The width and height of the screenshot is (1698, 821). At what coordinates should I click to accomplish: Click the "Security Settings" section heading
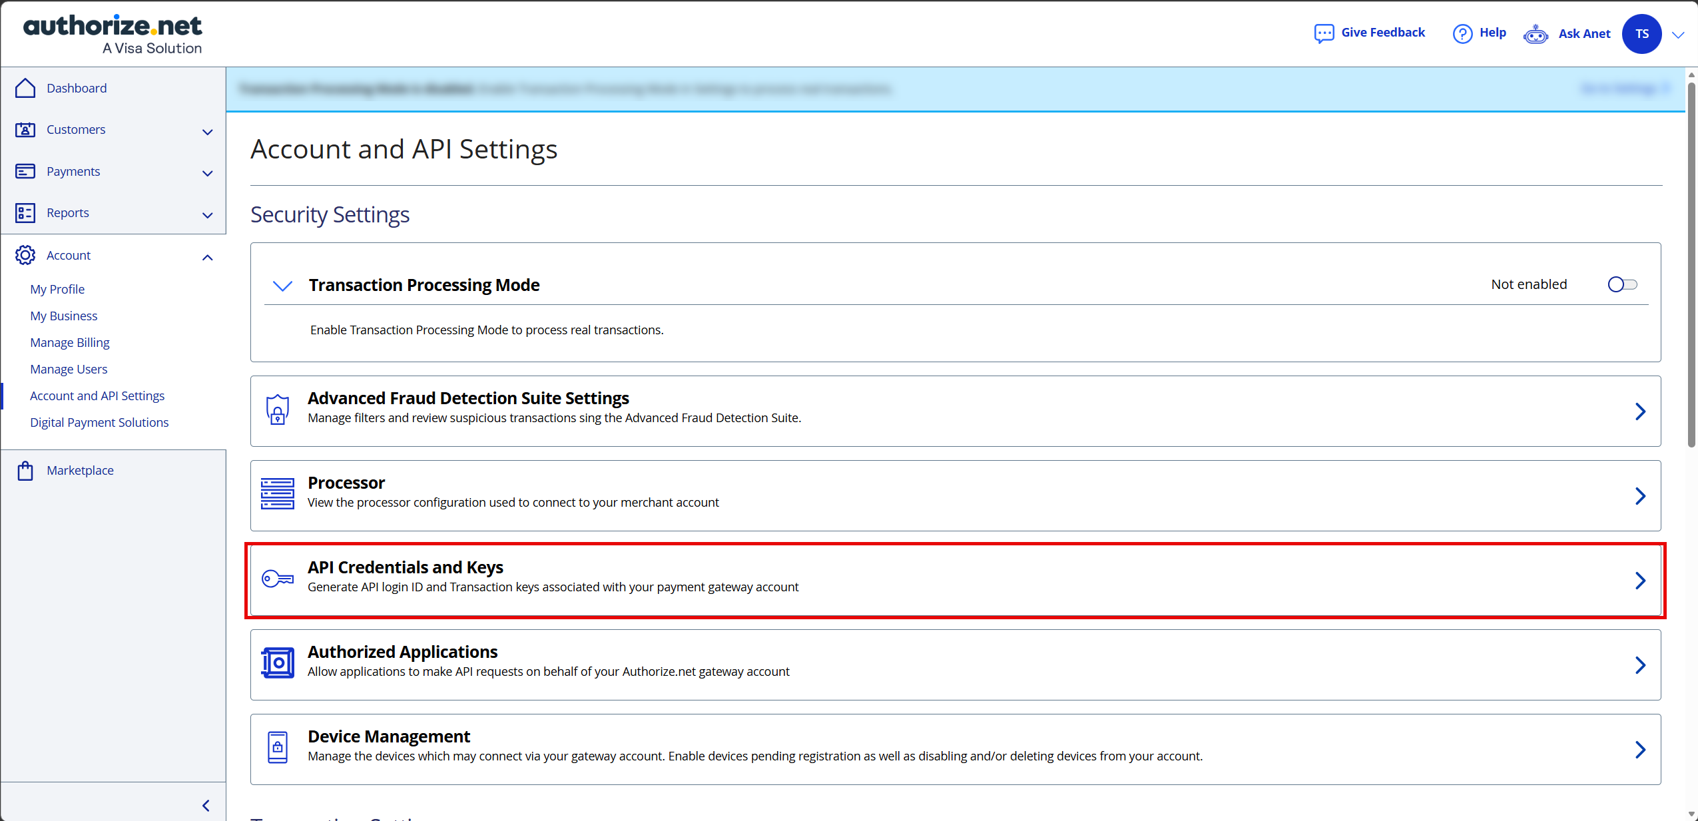330,215
